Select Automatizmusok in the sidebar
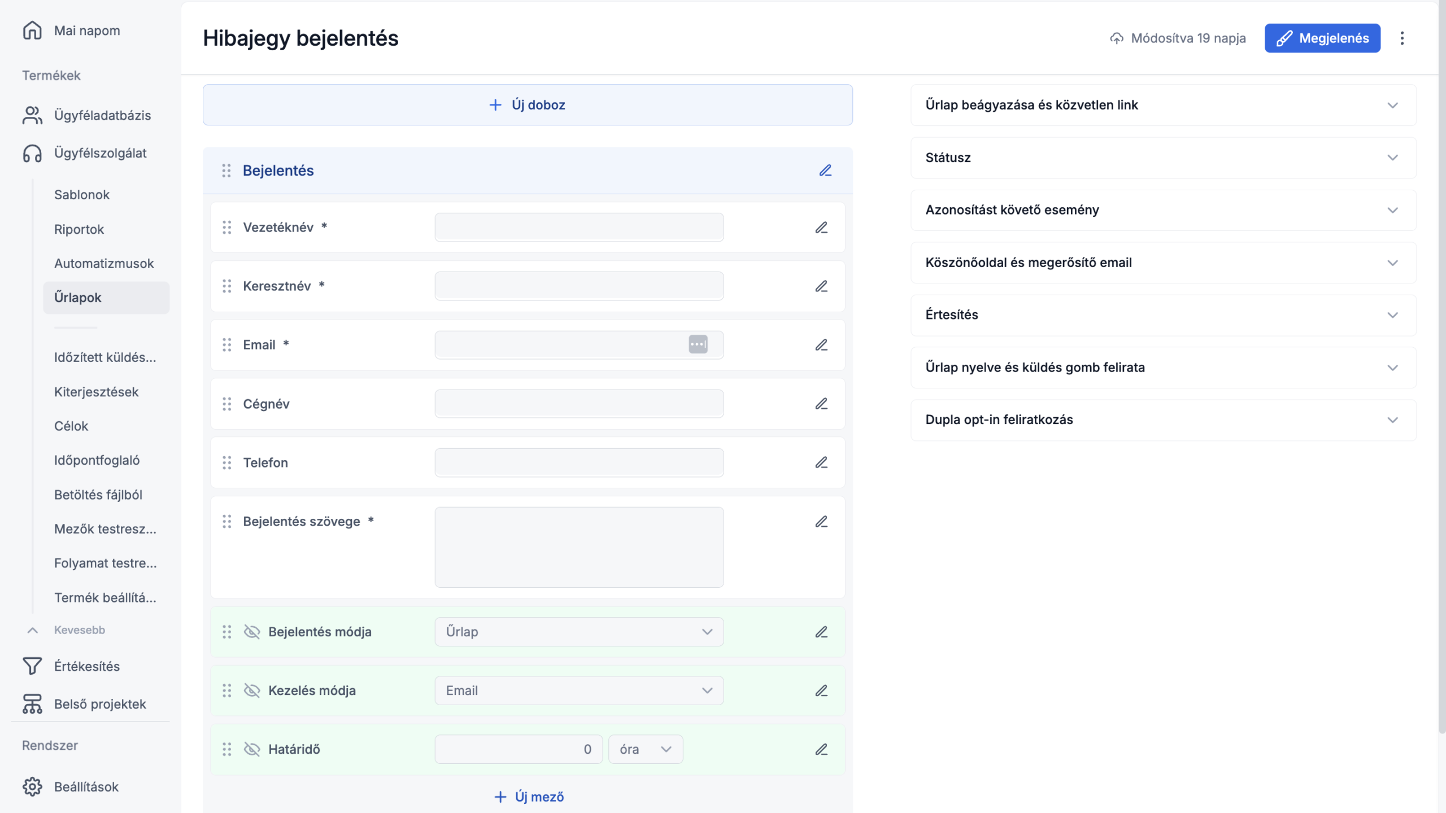Image resolution: width=1446 pixels, height=813 pixels. pyautogui.click(x=104, y=264)
